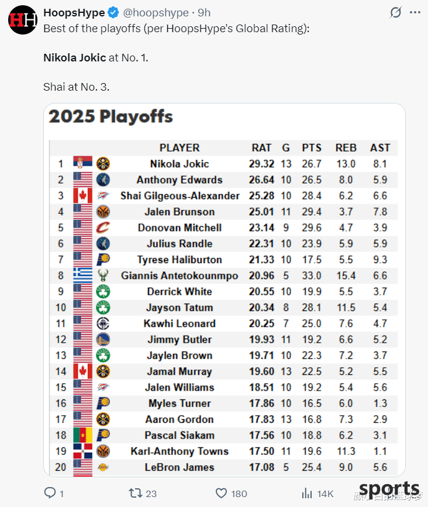Click the HoopsHype account name
Viewport: 428px width, 507px height.
(x=74, y=13)
